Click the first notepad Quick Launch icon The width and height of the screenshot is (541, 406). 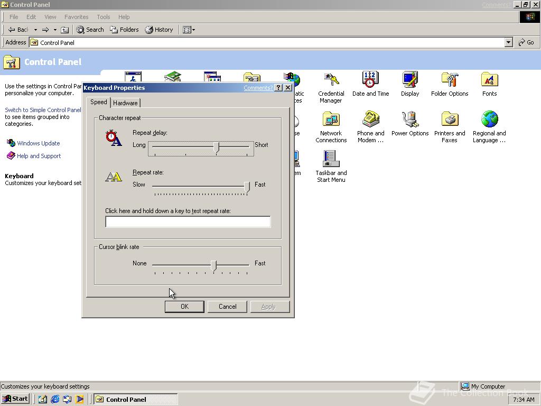[x=43, y=400]
